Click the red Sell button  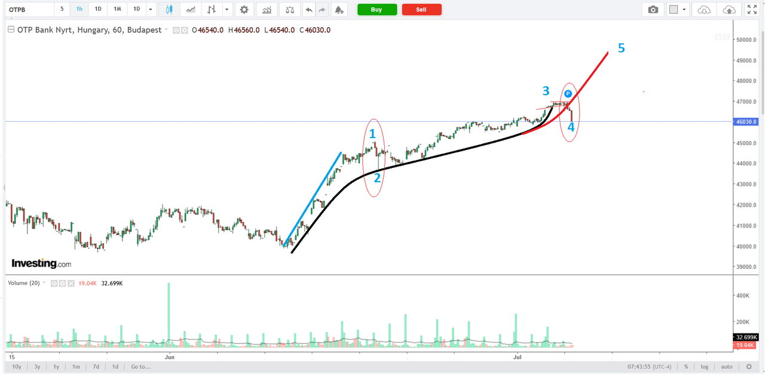tap(422, 10)
